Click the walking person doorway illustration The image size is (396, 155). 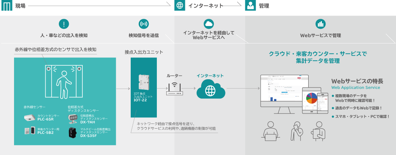[x=64, y=82]
